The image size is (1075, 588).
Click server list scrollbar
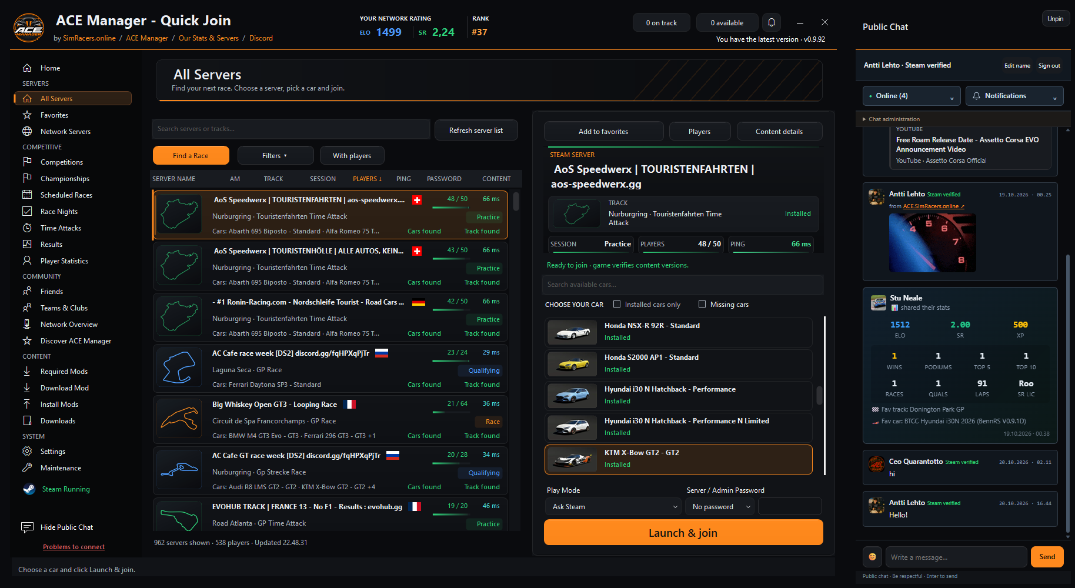[516, 202]
